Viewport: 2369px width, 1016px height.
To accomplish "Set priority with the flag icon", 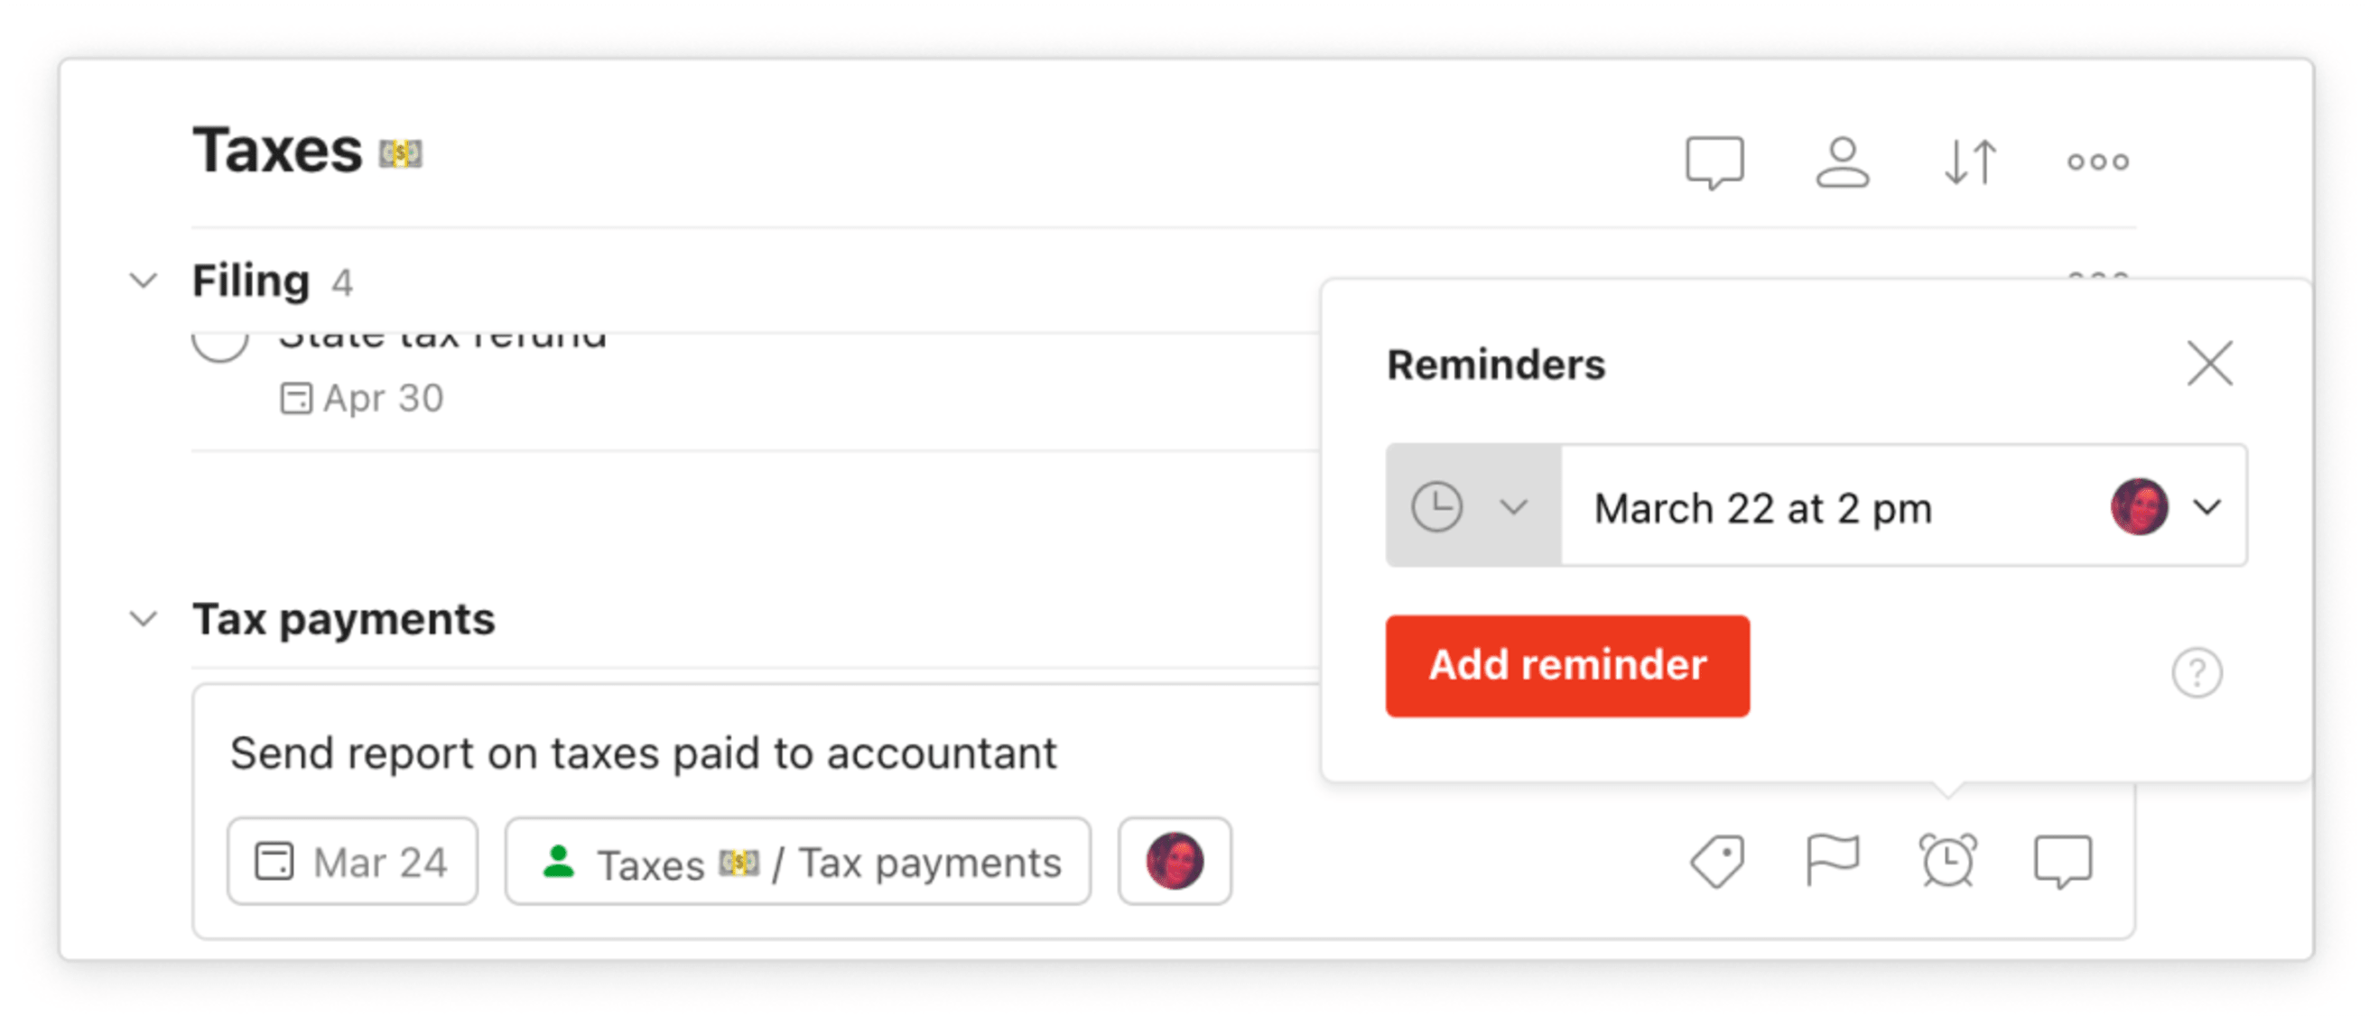I will click(1832, 861).
